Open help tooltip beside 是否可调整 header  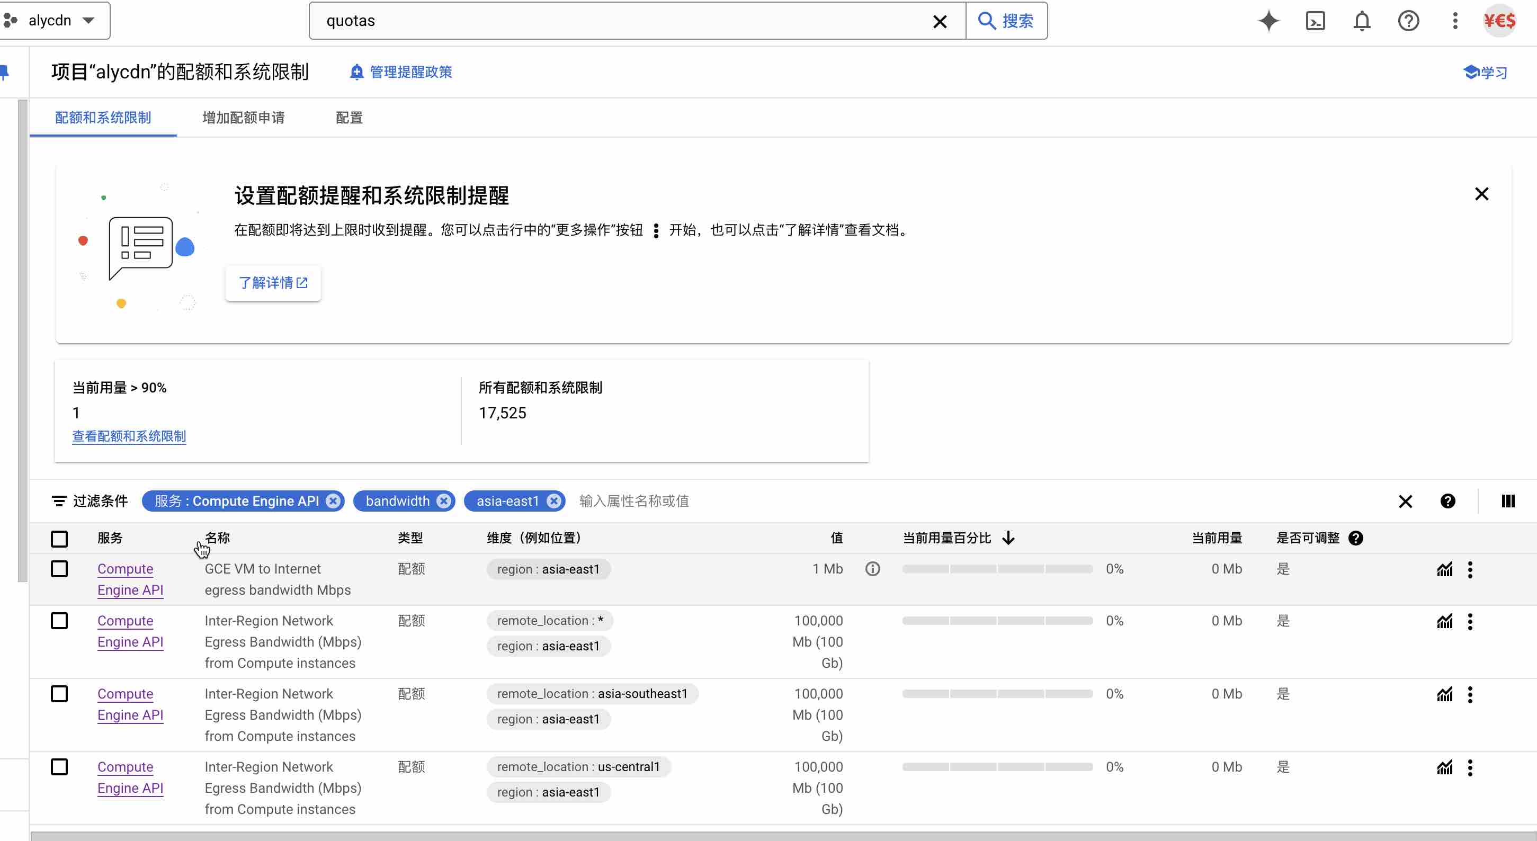pos(1356,538)
